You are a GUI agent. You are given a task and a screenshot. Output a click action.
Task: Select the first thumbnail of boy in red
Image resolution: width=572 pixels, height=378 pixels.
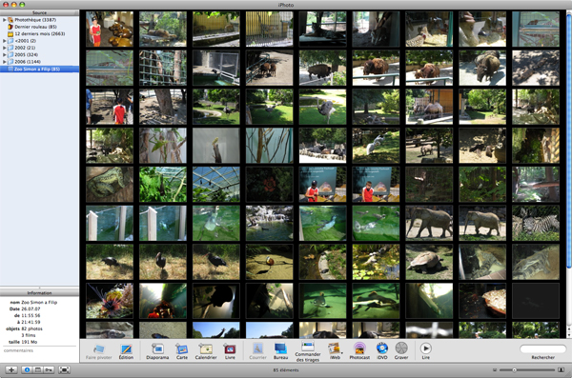tap(110, 30)
